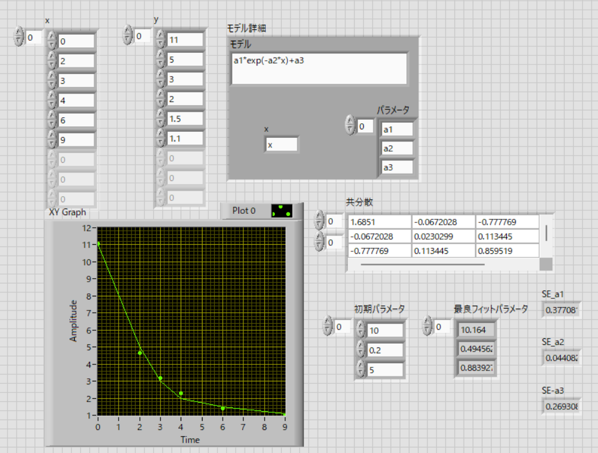
Task: Click the Plot 0 legend label
Action: pyautogui.click(x=245, y=211)
